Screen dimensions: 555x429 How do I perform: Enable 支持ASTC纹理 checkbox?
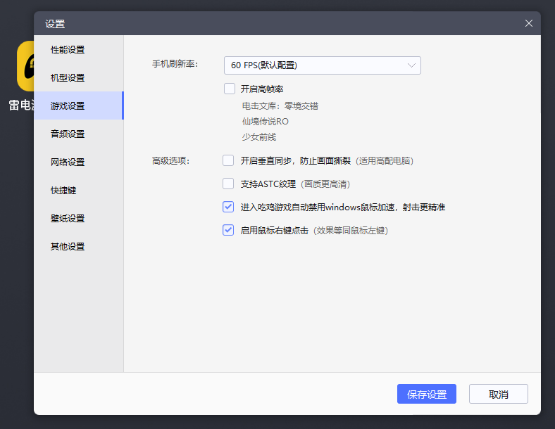click(x=228, y=184)
